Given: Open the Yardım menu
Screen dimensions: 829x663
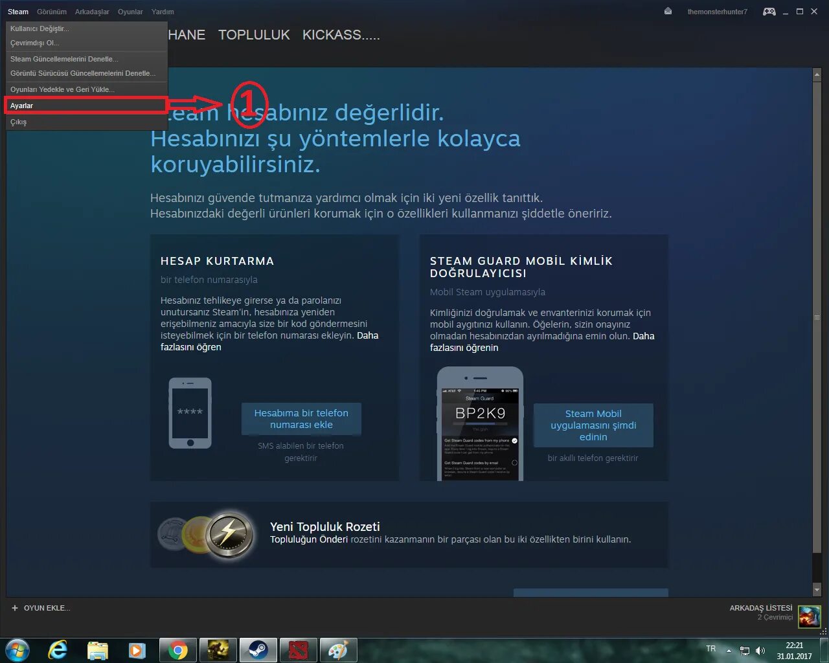Looking at the screenshot, I should click(163, 12).
